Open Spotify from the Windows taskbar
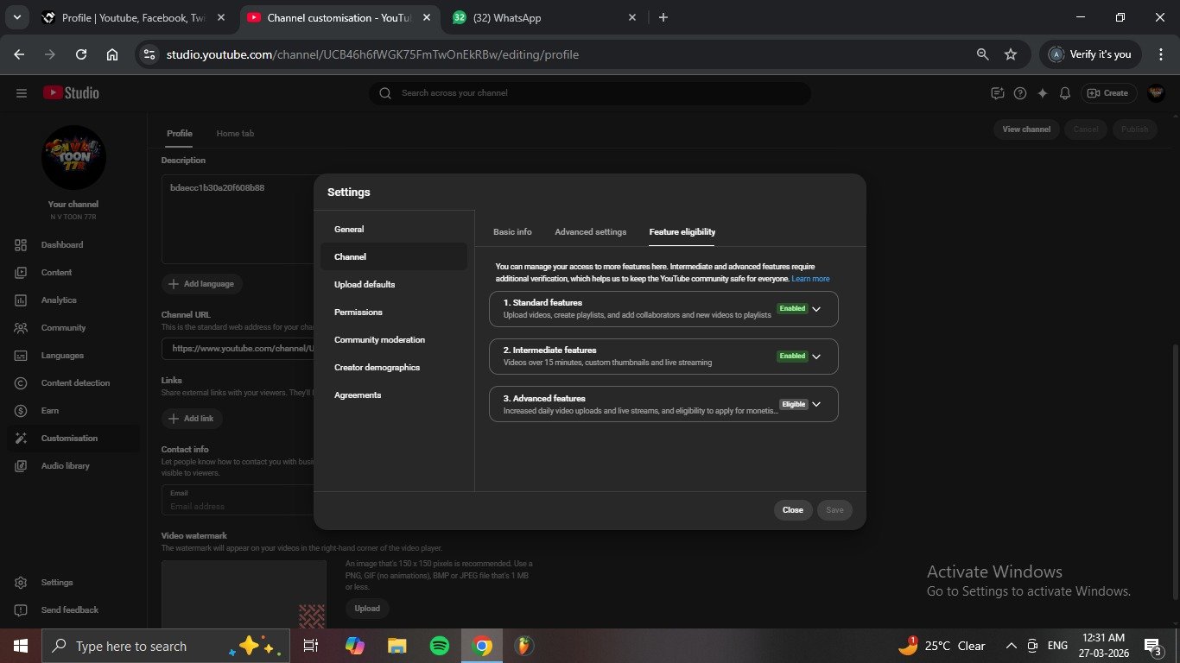 (x=439, y=646)
